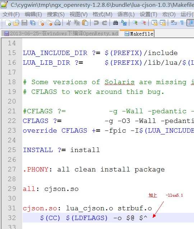
Task: Click lua_cjson.o dependency on line 31
Action: 89,209
